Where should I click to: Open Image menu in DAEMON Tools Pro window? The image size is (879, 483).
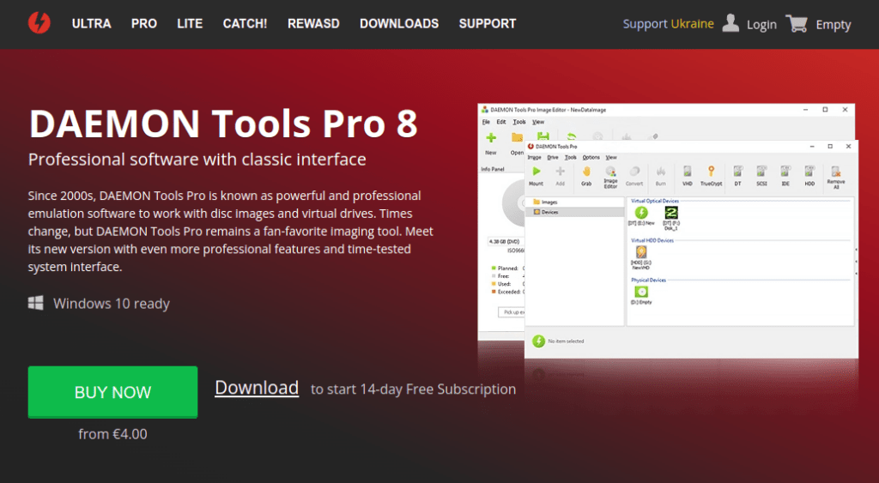click(x=534, y=158)
